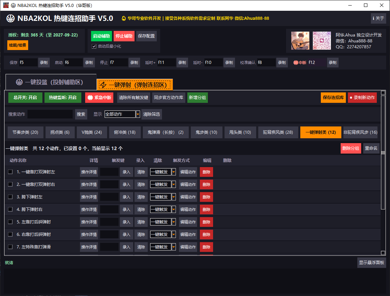Click the red 删除分组 button

click(351, 148)
